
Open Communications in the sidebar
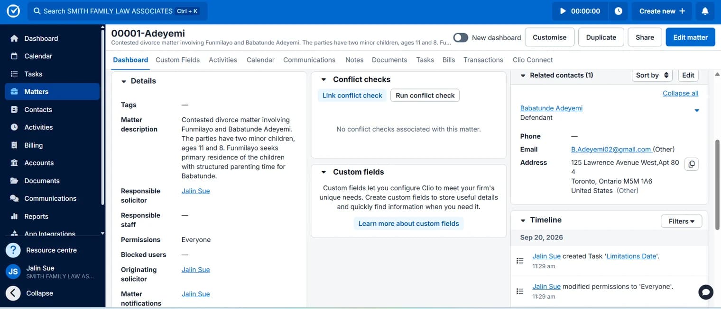point(52,198)
